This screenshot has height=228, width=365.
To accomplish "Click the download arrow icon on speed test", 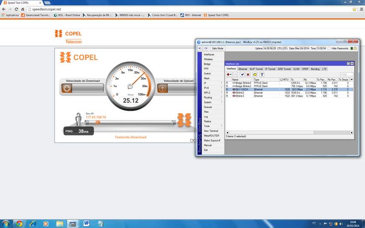I will tap(67, 88).
